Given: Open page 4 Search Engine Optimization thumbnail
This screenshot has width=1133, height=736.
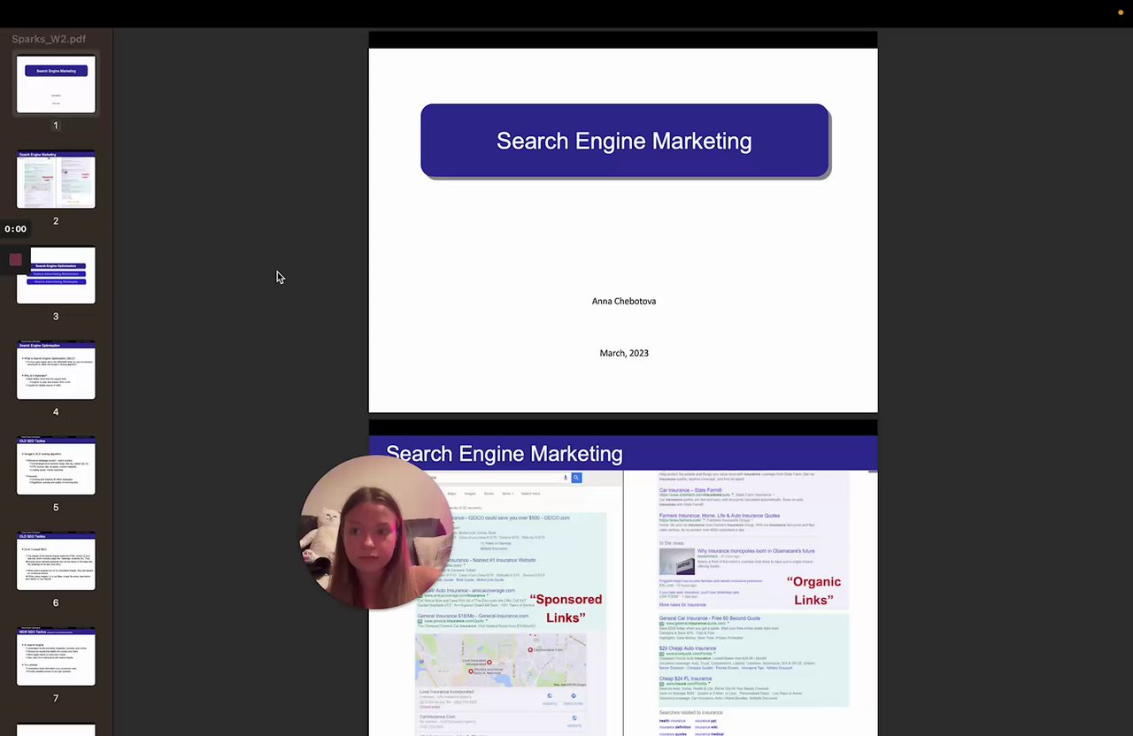Looking at the screenshot, I should tap(56, 371).
